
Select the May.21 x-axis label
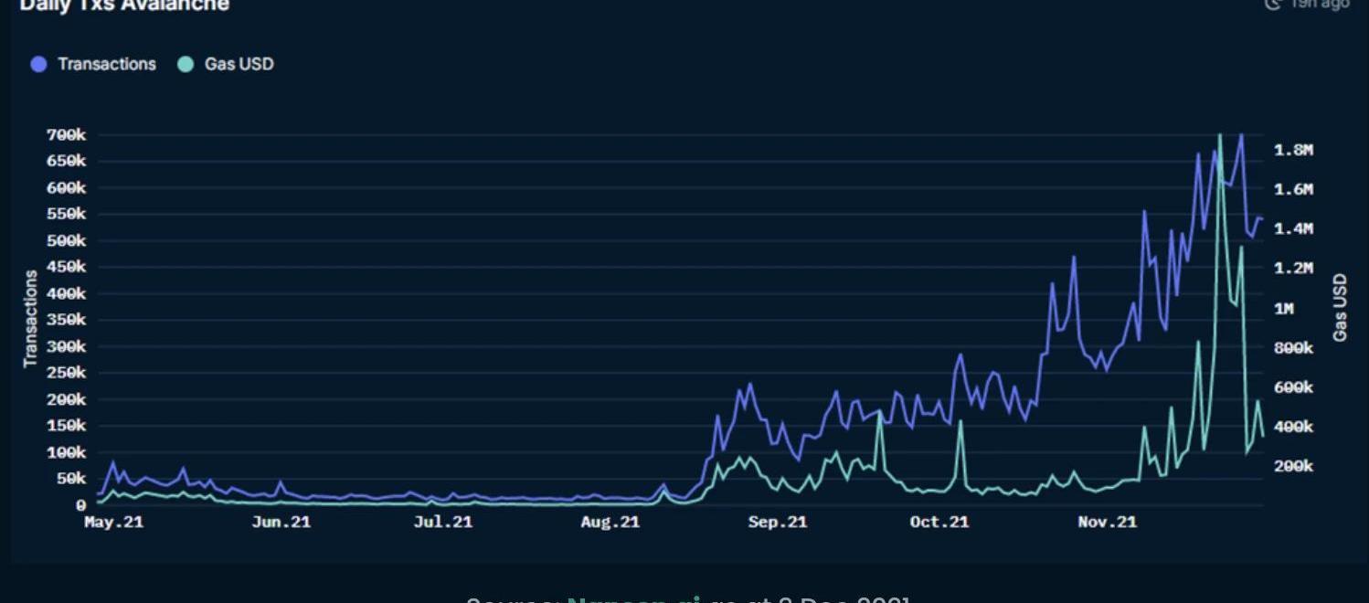(x=113, y=523)
